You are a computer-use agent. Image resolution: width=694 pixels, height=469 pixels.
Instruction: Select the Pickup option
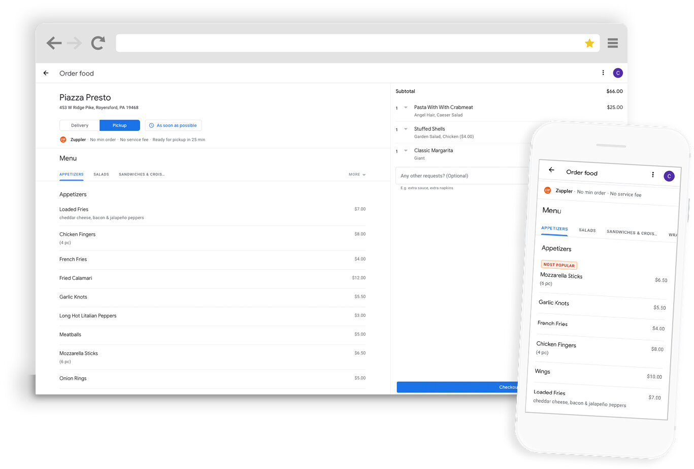coord(120,125)
